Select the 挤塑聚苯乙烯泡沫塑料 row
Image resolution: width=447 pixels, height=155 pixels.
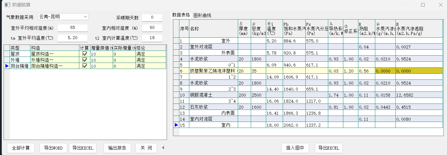(213, 70)
